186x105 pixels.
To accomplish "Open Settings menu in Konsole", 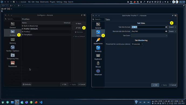I will (x=59, y=2).
